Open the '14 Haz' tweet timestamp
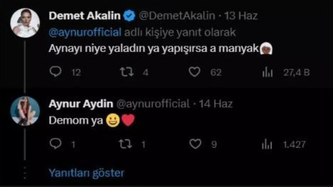This screenshot has height=187, width=333. tap(216, 103)
